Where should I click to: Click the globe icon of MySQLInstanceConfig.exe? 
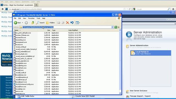point(15,84)
